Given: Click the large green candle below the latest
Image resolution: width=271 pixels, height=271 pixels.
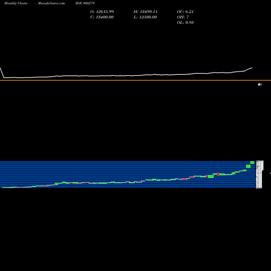Looking at the screenshot, I should pos(248,166).
